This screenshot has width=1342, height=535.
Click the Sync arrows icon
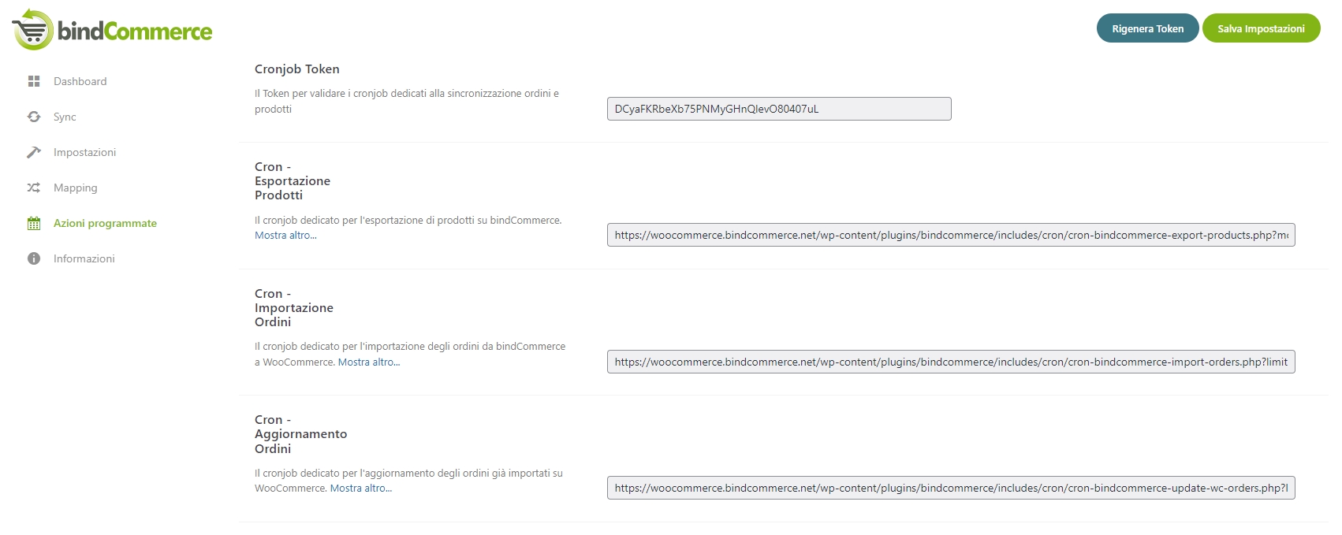coord(34,117)
